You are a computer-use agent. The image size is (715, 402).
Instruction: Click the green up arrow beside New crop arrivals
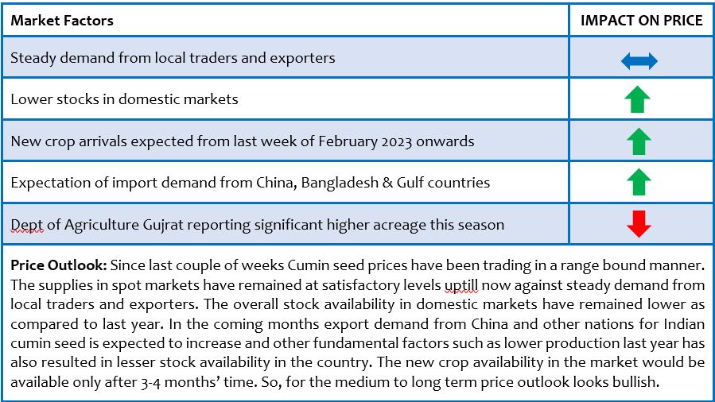[x=639, y=141]
